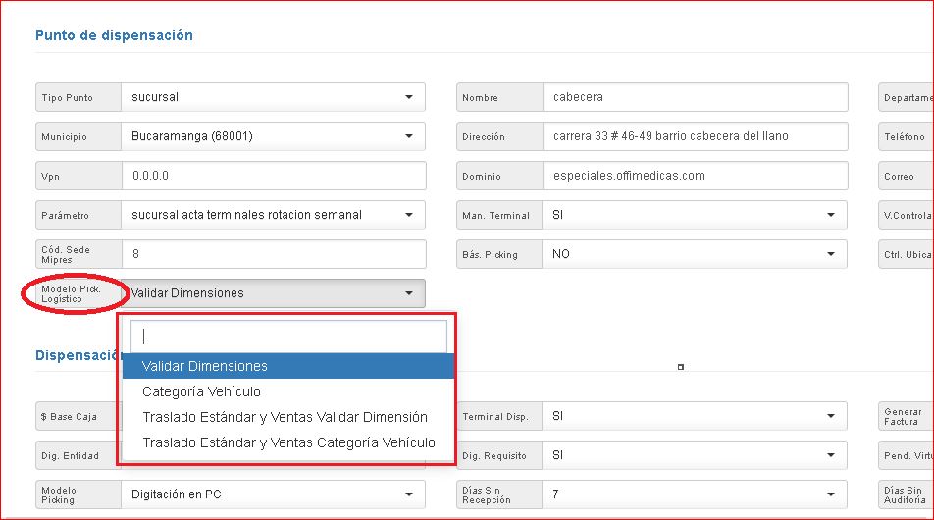The height and width of the screenshot is (520, 934).
Task: Collapse the Modelo Pick. Logístico dropdown
Action: click(273, 293)
